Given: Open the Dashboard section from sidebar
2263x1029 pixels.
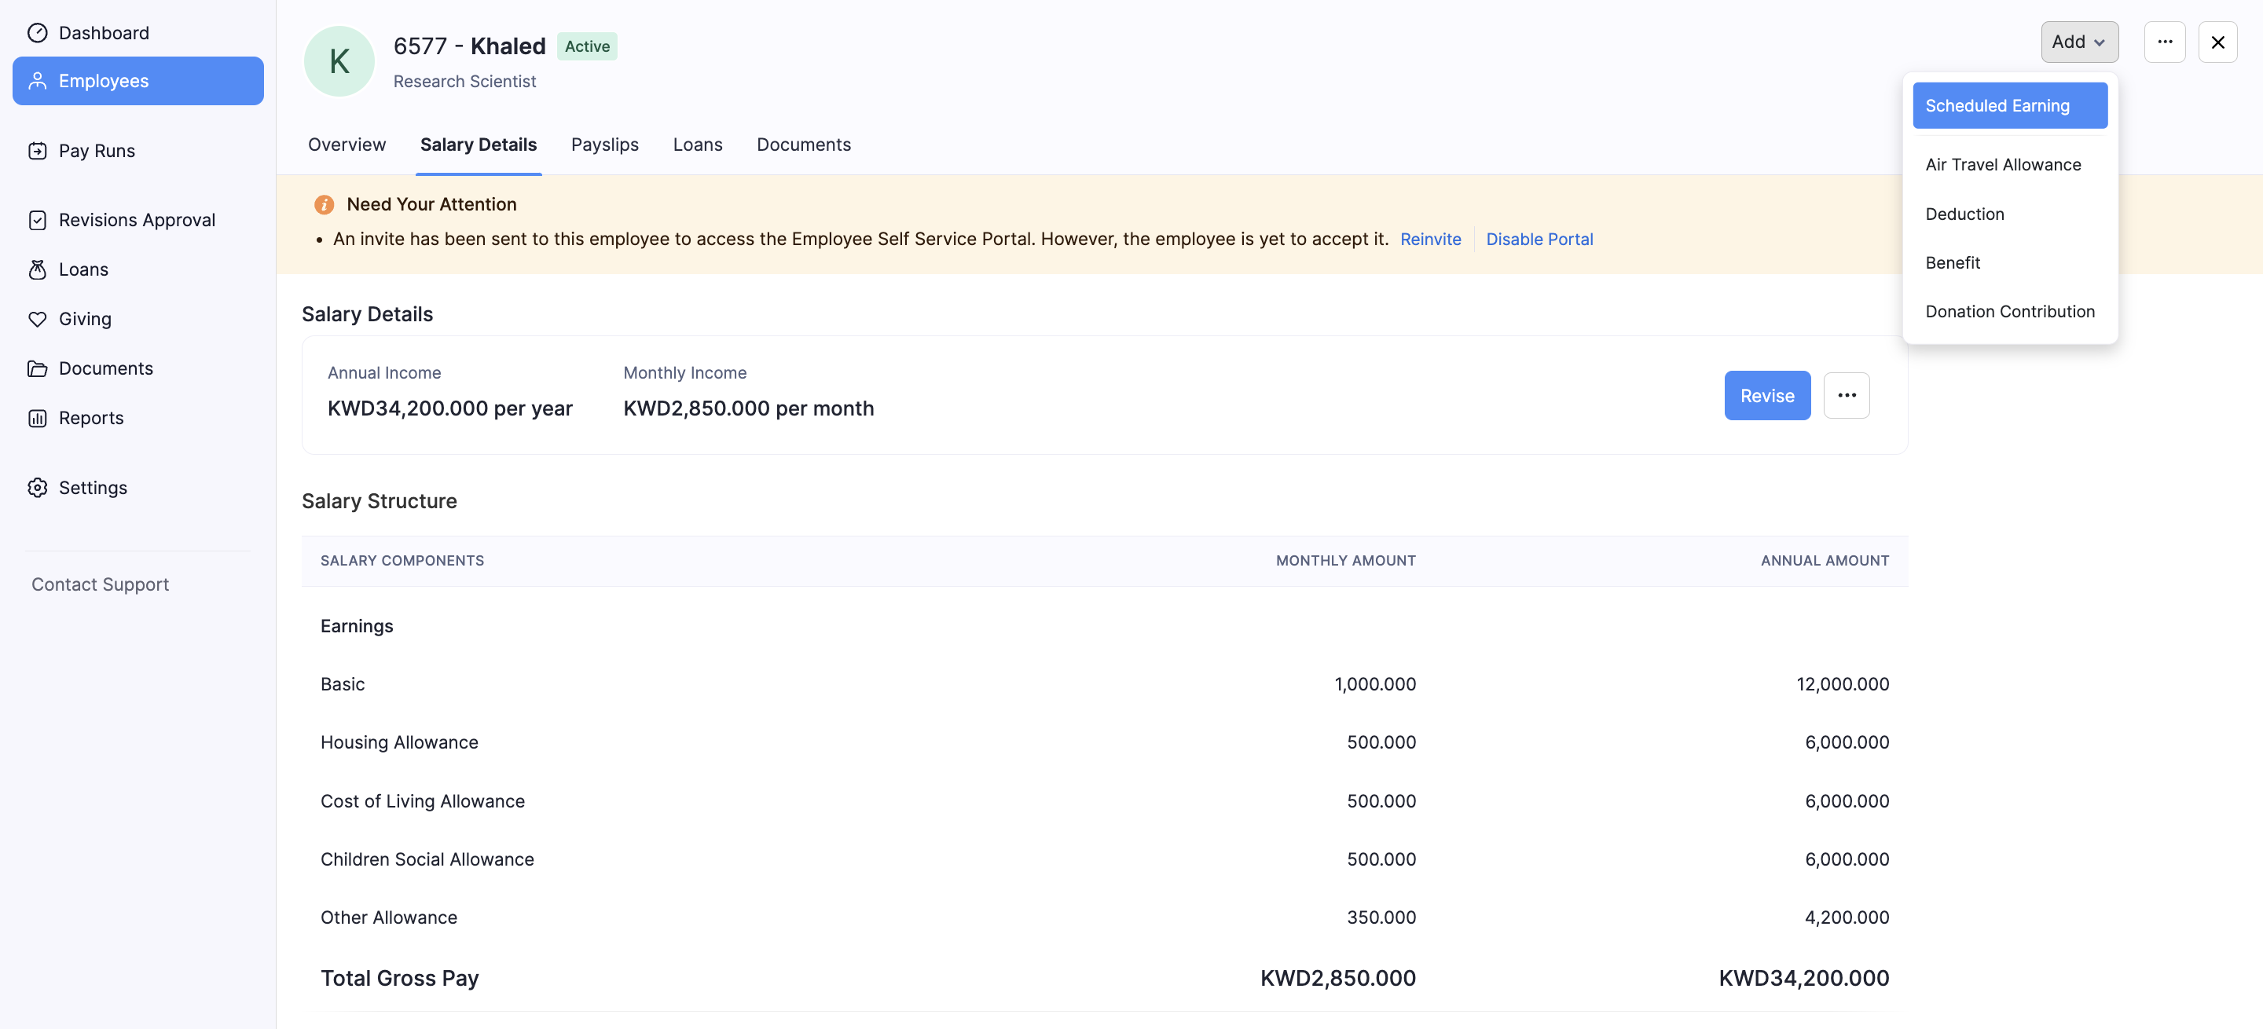Looking at the screenshot, I should point(104,32).
